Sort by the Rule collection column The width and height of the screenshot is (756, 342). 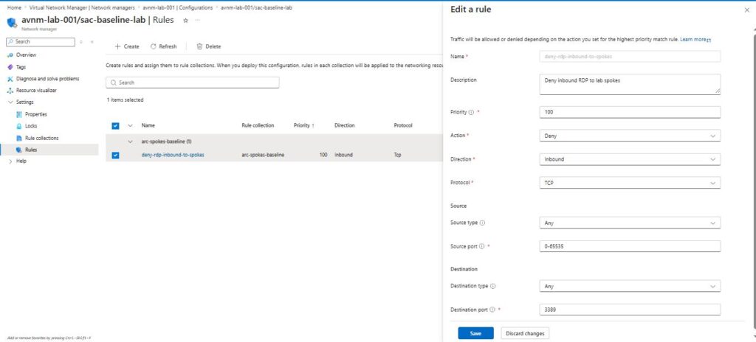coord(258,125)
